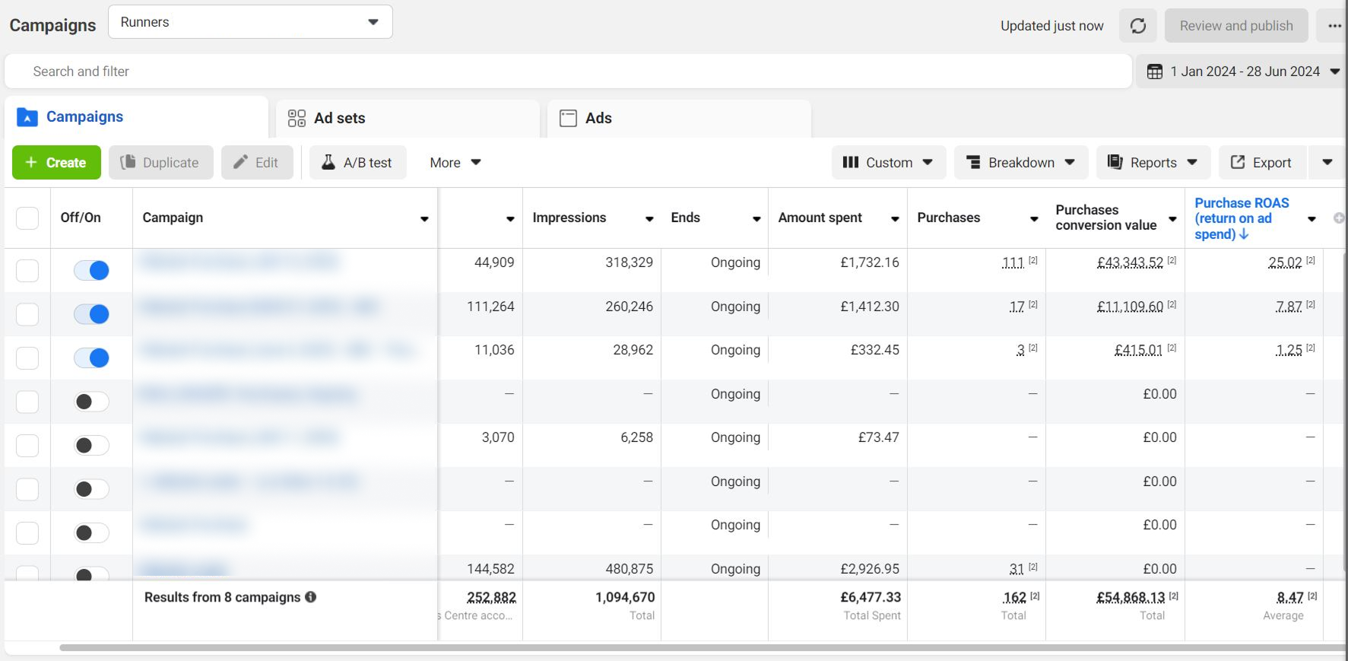Click Export with the share icon
Image resolution: width=1348 pixels, height=661 pixels.
[x=1261, y=163]
